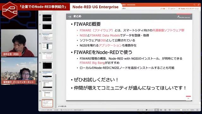
Task: Select slide 22 thumbnail
Action: coord(47,37)
